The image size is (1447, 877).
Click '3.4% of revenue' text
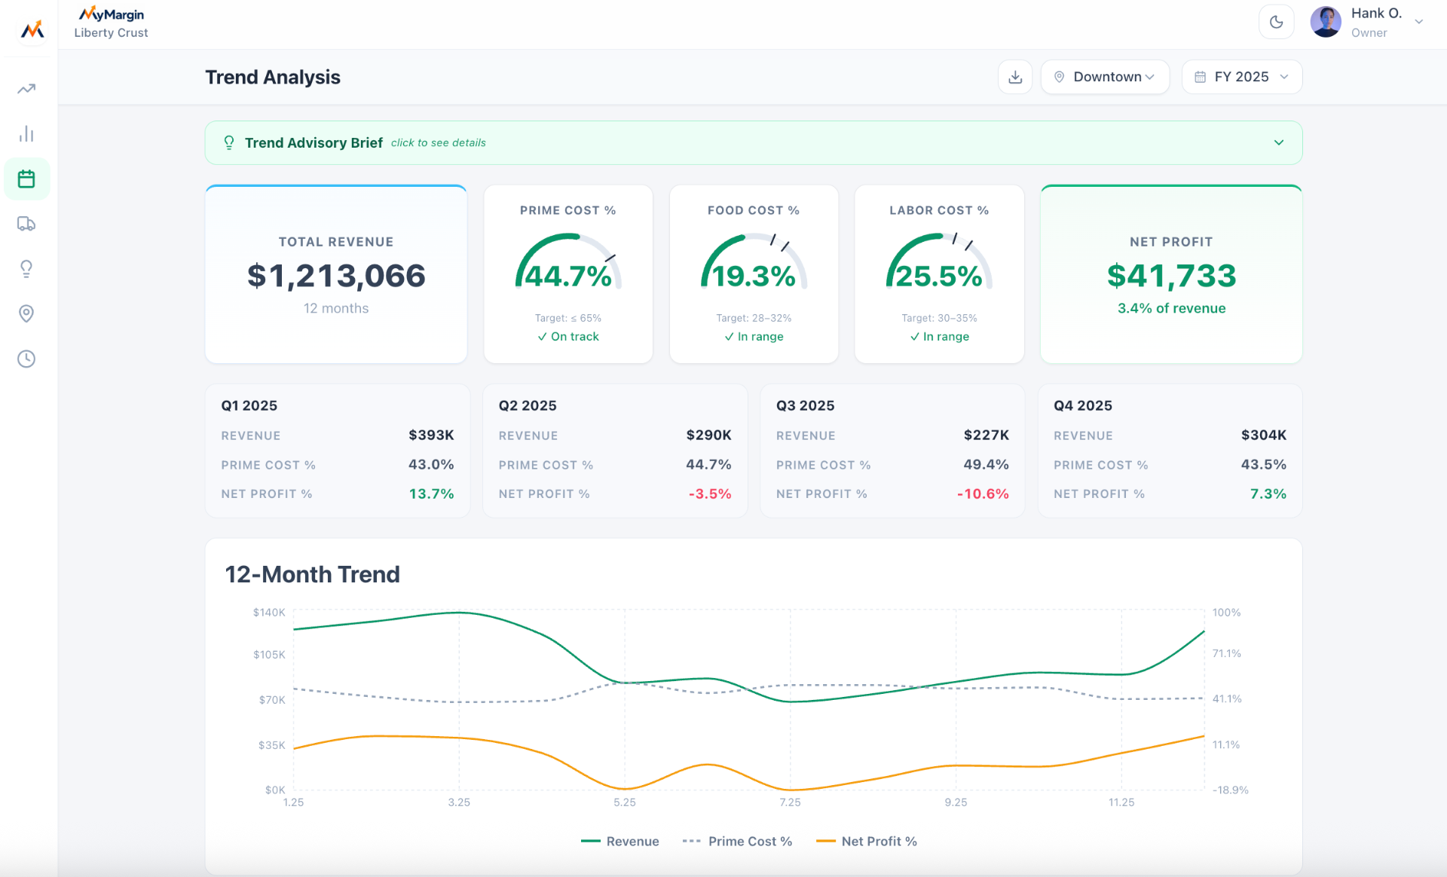[1171, 308]
